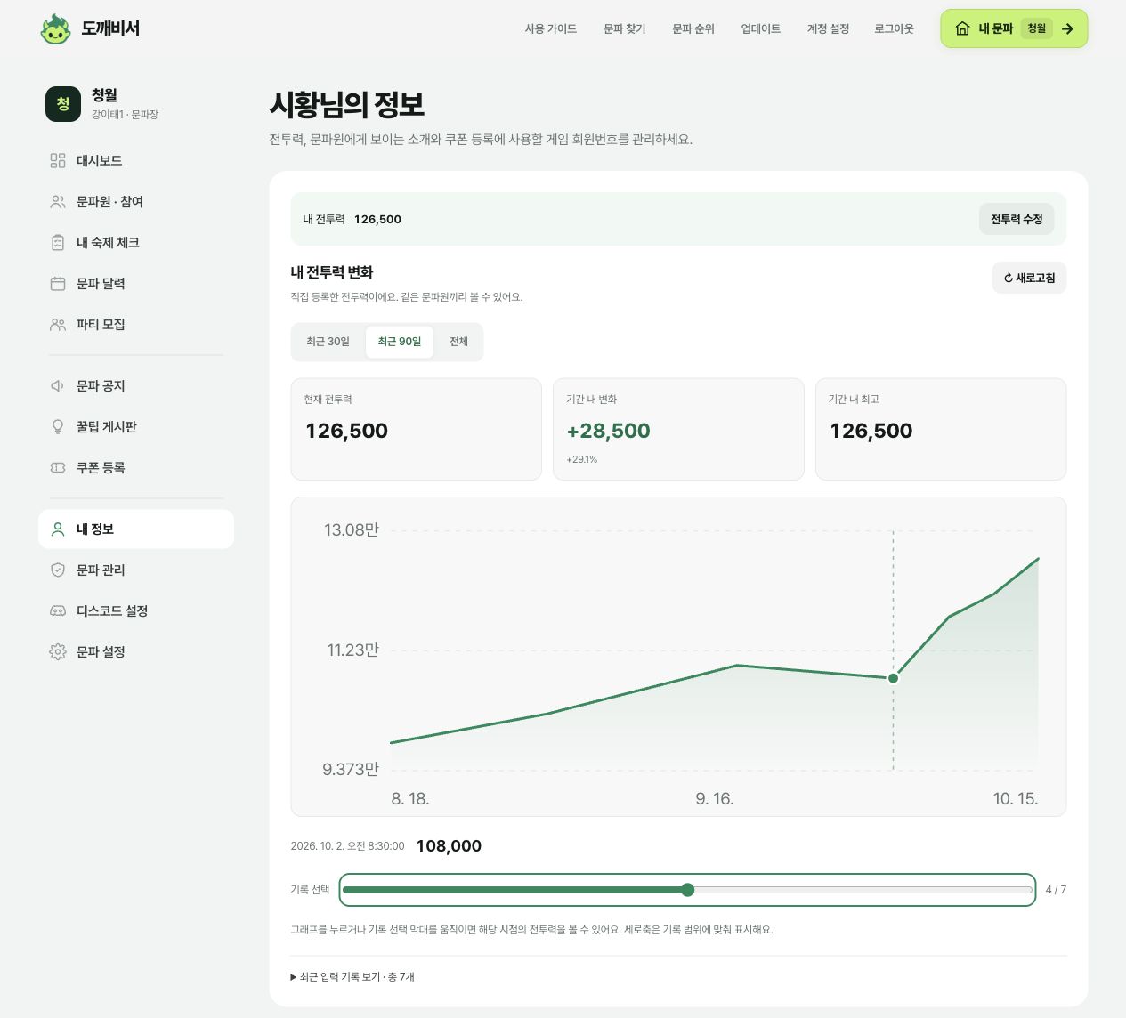Screen dimensions: 1126x1018
Task: Click the 내 정보 person icon
Action: coord(58,529)
